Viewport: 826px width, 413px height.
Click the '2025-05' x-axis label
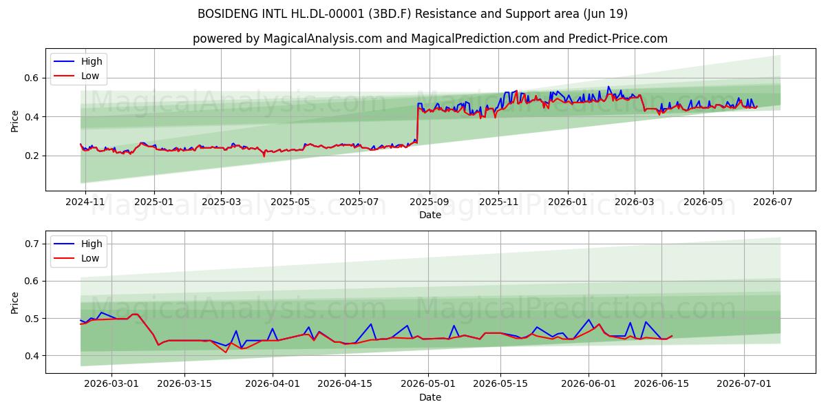pos(290,202)
